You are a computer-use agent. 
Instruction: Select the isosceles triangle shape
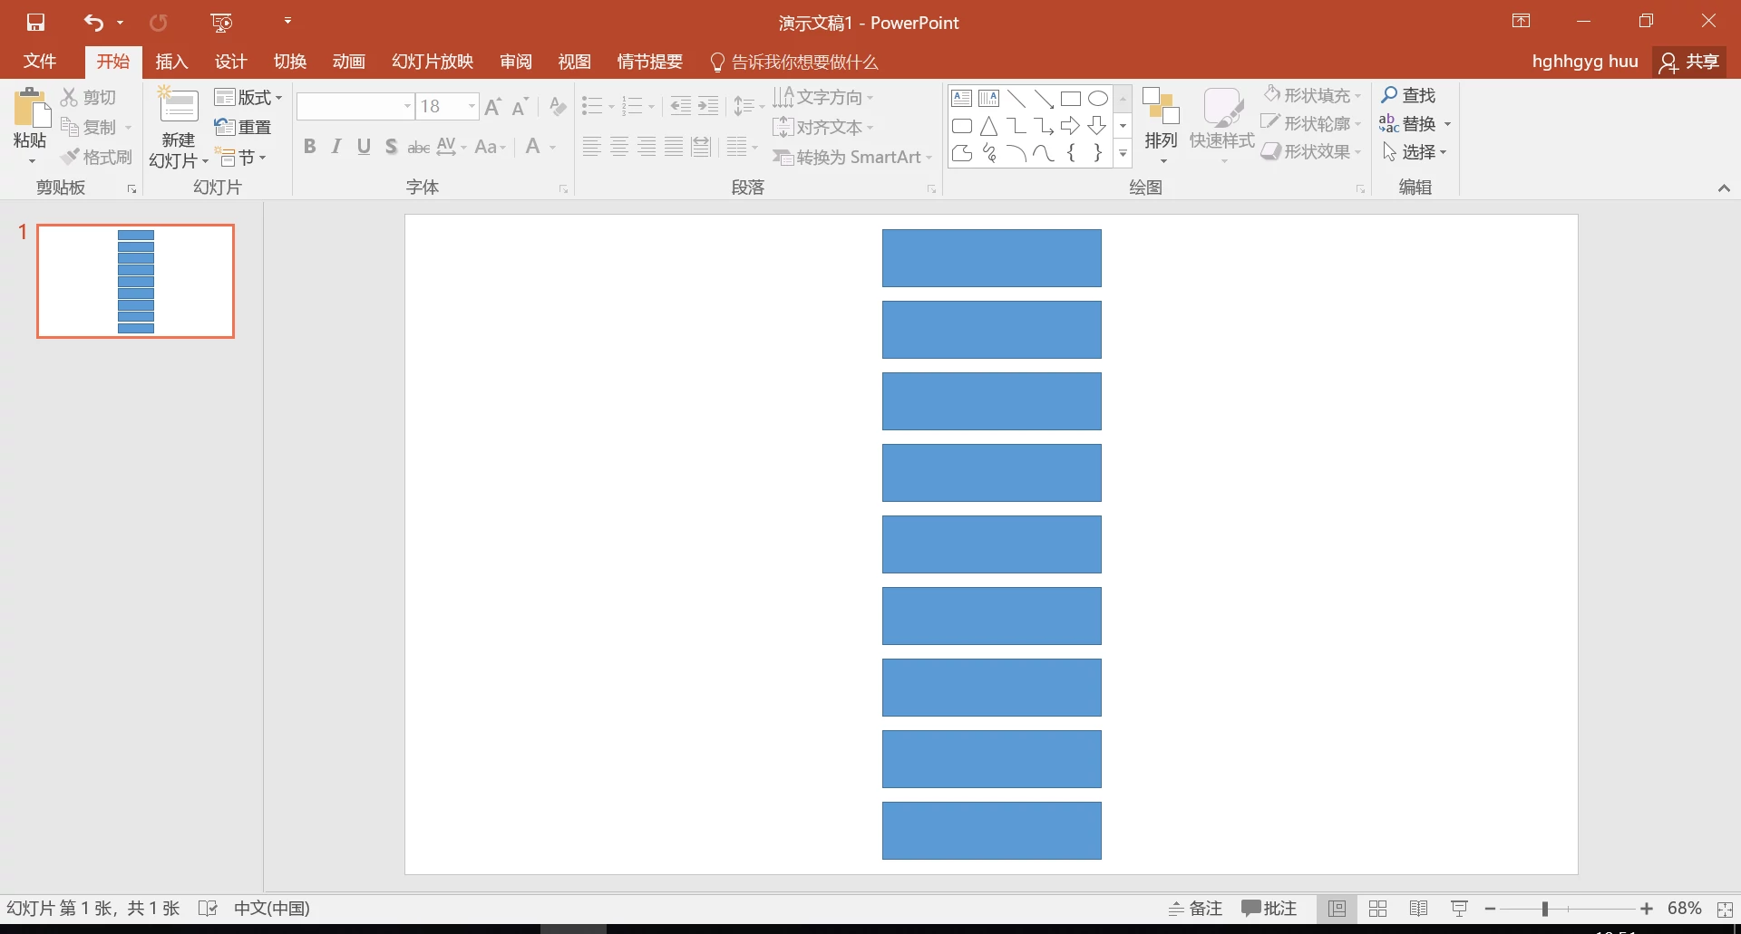(x=989, y=126)
